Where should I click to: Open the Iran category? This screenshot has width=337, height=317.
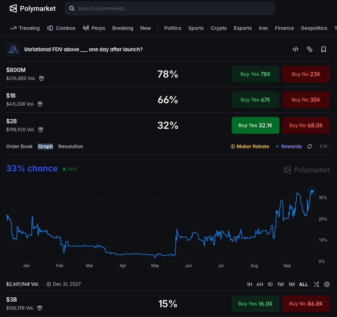(263, 28)
